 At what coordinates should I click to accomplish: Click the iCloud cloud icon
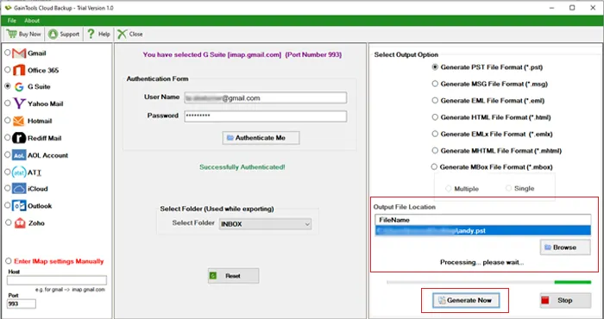click(x=19, y=189)
